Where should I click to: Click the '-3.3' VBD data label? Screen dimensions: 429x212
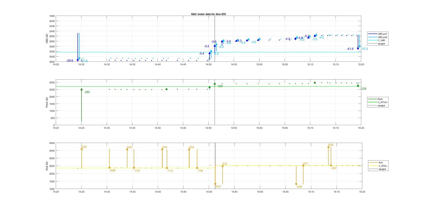click(x=239, y=41)
